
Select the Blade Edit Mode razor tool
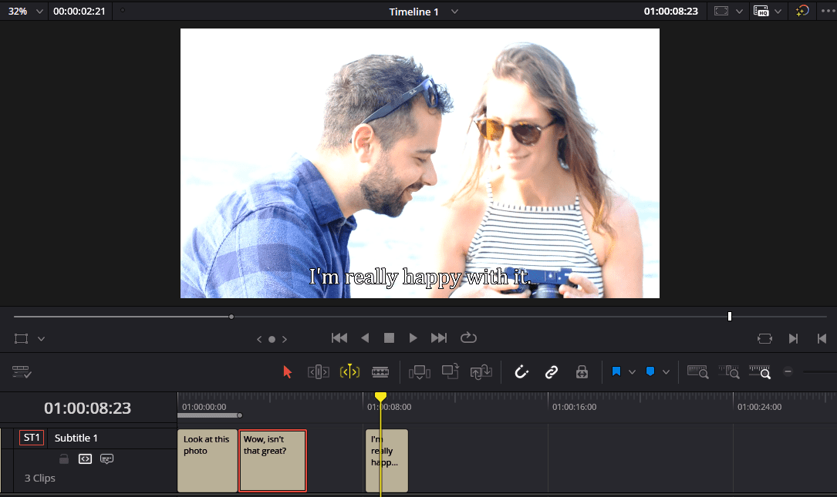click(x=380, y=371)
